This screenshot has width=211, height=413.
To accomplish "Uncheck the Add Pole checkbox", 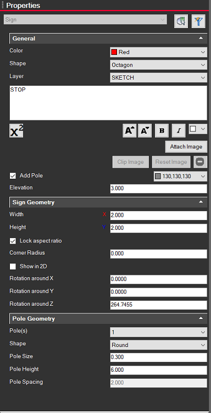I will coord(13,175).
